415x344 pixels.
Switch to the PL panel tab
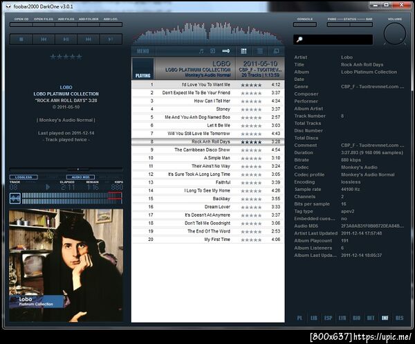(x=299, y=318)
